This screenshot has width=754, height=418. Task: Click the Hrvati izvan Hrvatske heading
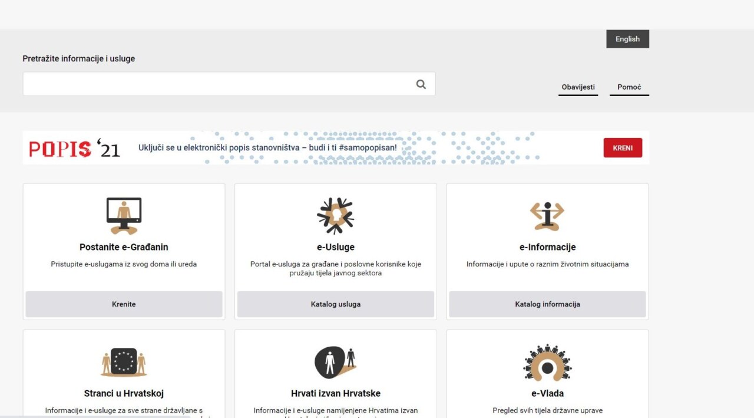click(336, 393)
